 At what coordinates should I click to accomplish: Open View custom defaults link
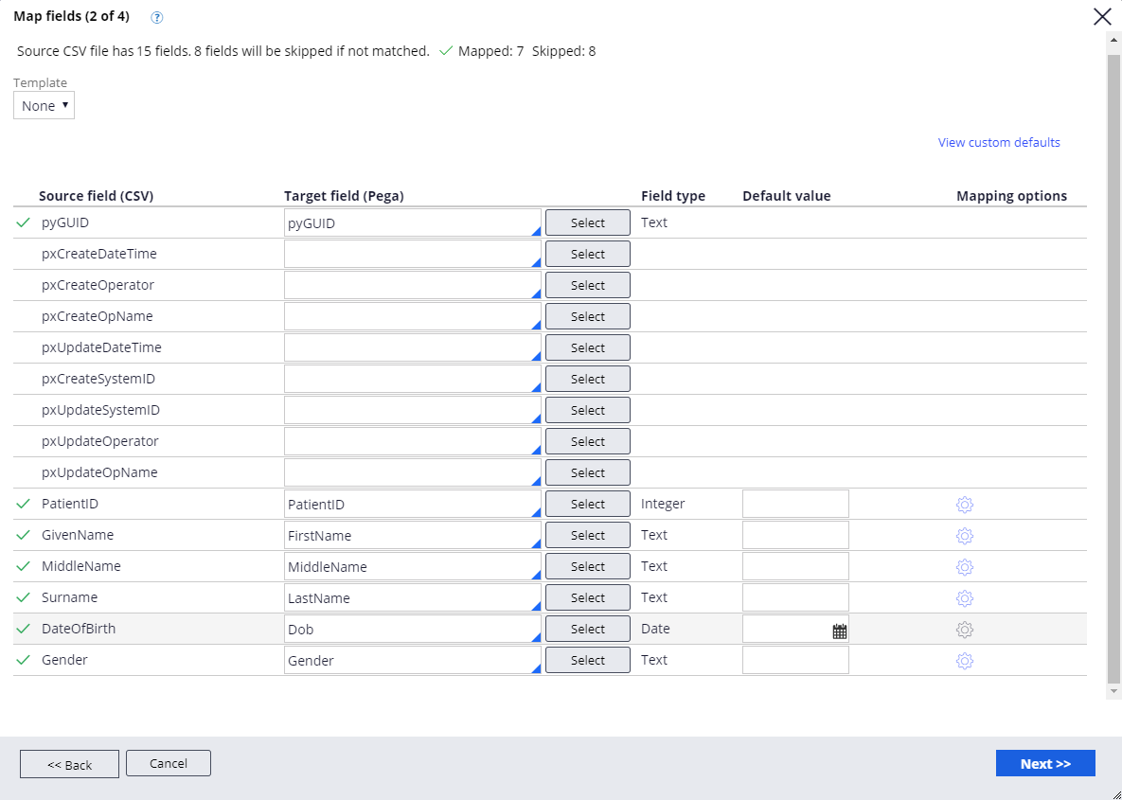click(x=998, y=143)
